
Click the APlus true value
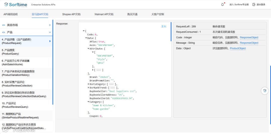pyautogui.click(x=101, y=42)
